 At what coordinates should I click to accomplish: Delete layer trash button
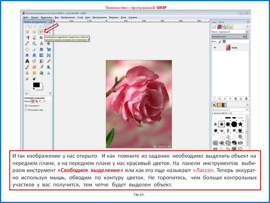pyautogui.click(x=246, y=99)
